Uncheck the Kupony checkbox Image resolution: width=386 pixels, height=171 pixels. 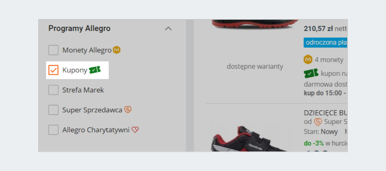tap(53, 70)
